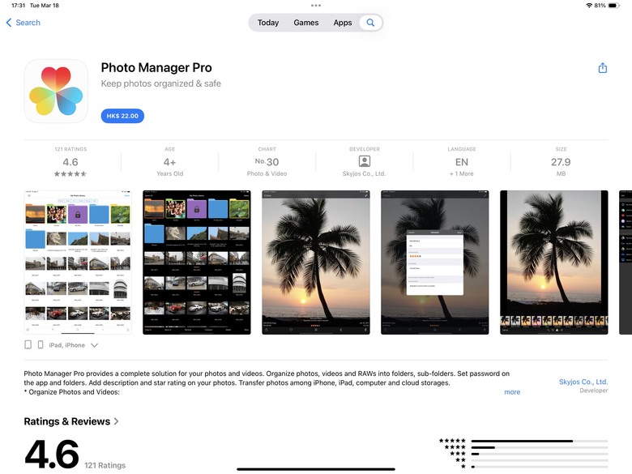Open the third screenshot with palm tree sunset

316,263
